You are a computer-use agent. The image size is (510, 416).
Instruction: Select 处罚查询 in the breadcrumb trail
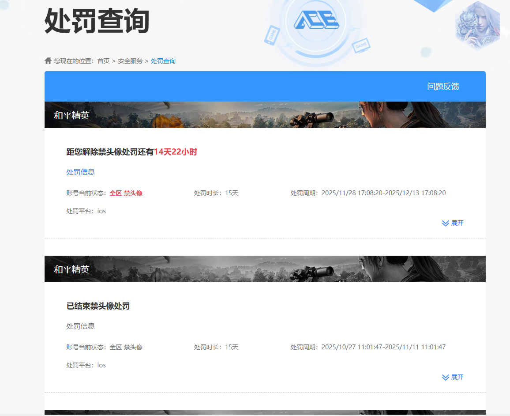coord(163,61)
